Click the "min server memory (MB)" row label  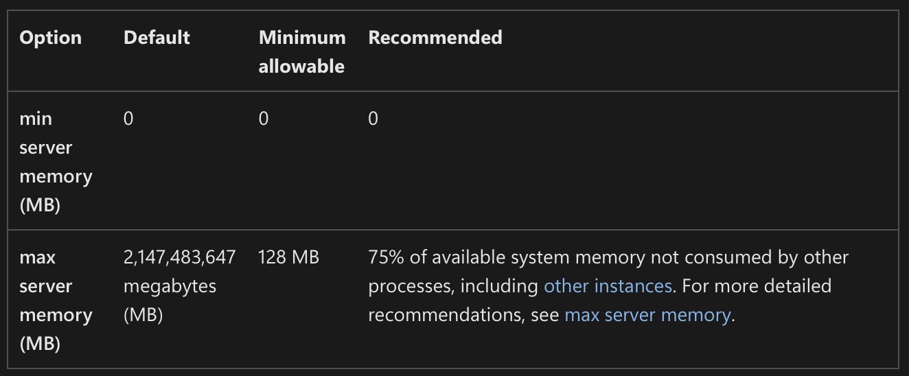point(56,162)
